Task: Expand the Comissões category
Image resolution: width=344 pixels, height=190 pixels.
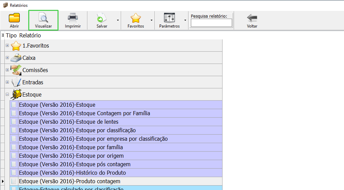Action: tap(7, 70)
